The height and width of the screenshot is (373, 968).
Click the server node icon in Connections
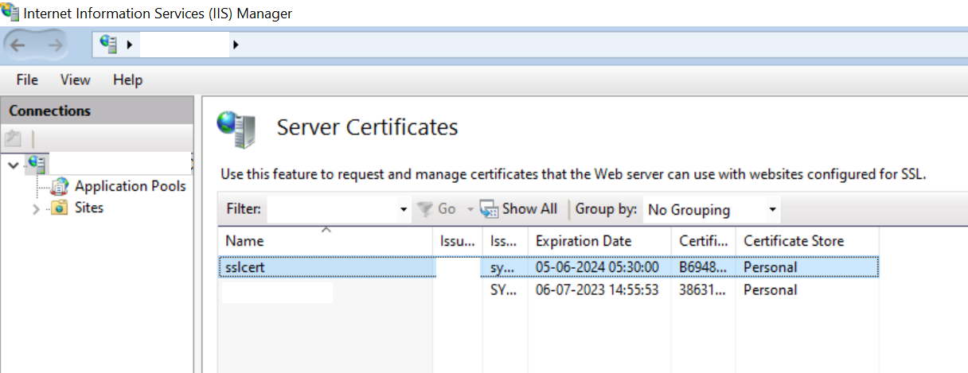click(x=36, y=165)
